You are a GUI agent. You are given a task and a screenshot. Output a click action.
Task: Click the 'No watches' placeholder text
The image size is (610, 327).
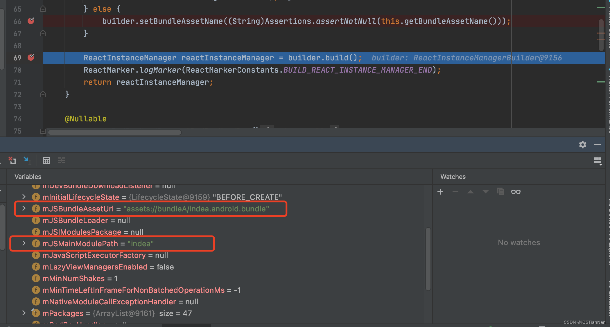[x=519, y=242]
